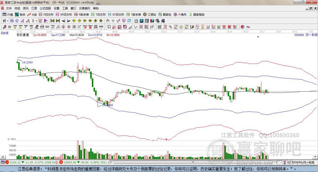Click the small black dropdown triangle on chart
The height and width of the screenshot is (172, 318).
pyautogui.click(x=258, y=37)
